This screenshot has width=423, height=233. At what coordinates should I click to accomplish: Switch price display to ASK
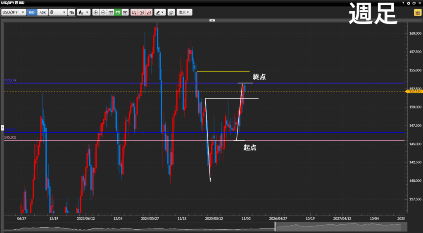tap(42, 12)
